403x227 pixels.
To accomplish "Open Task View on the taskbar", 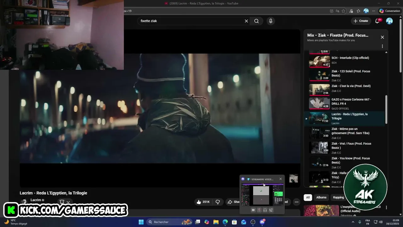I will pyautogui.click(x=197, y=222).
